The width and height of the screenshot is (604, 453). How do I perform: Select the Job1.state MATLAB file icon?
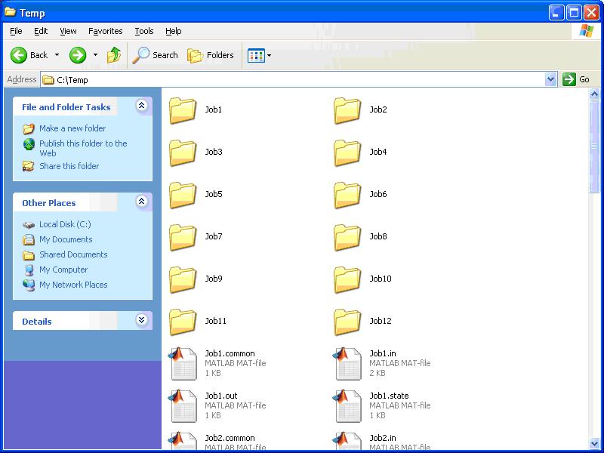point(347,405)
